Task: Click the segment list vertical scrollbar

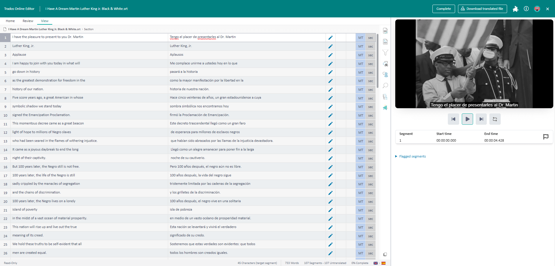Action: click(378, 61)
